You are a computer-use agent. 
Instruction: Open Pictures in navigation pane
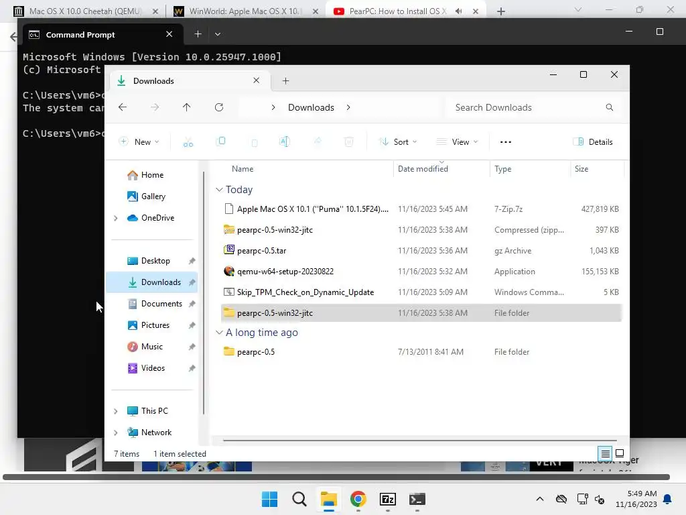[152, 325]
